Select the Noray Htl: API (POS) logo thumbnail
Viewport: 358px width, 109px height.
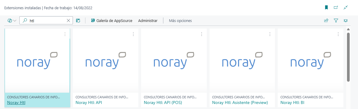pyautogui.click(x=174, y=60)
